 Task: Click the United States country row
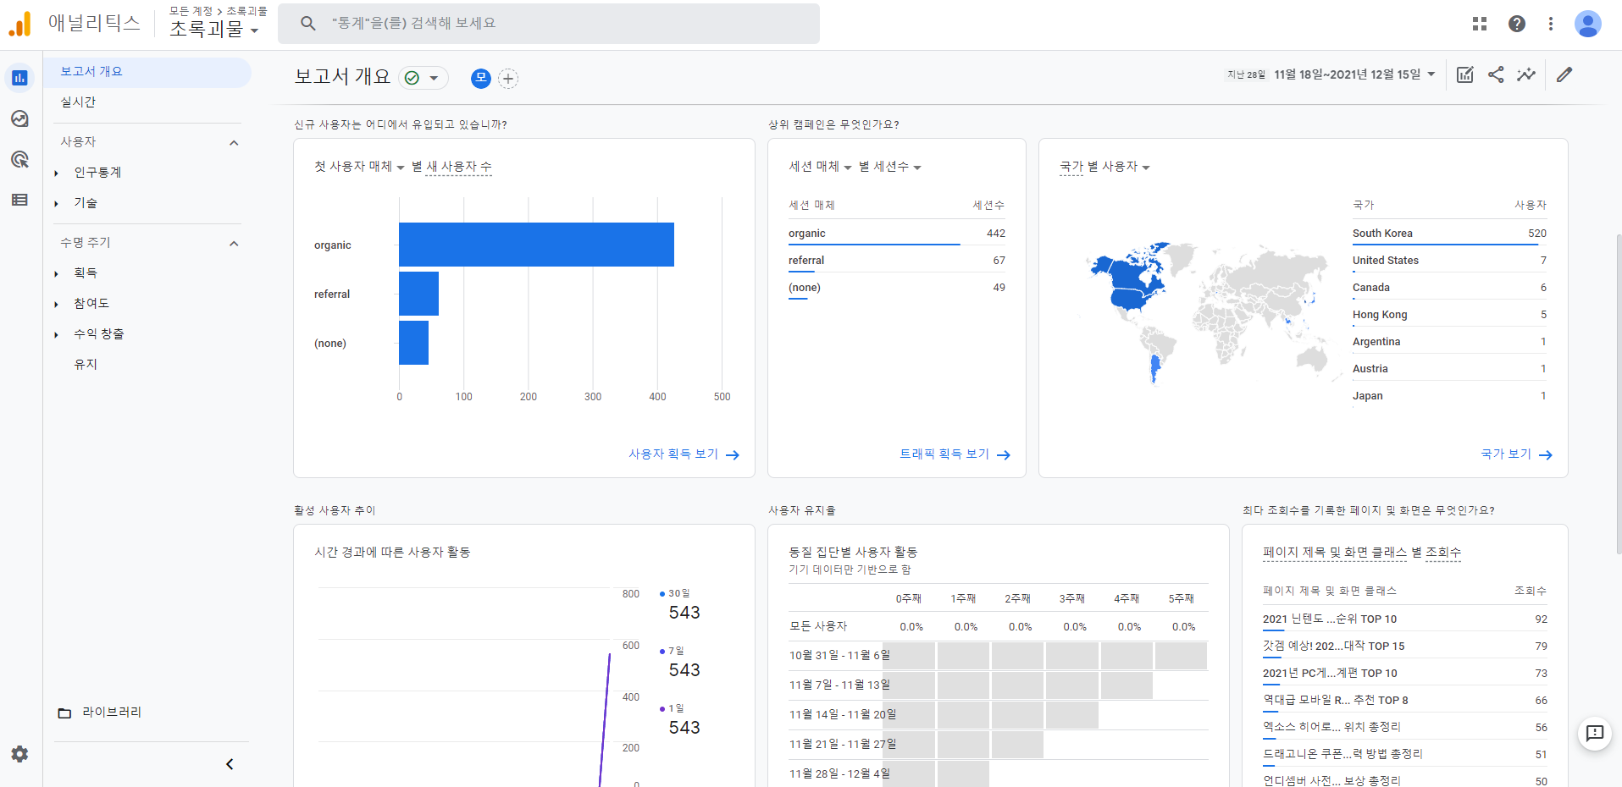(x=1449, y=261)
